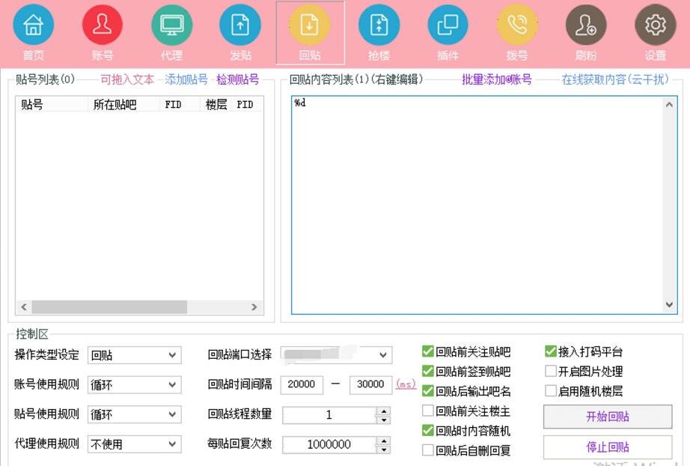The image size is (690, 466).
Task: Open 代理使用规则 dropdown
Action: (x=134, y=444)
